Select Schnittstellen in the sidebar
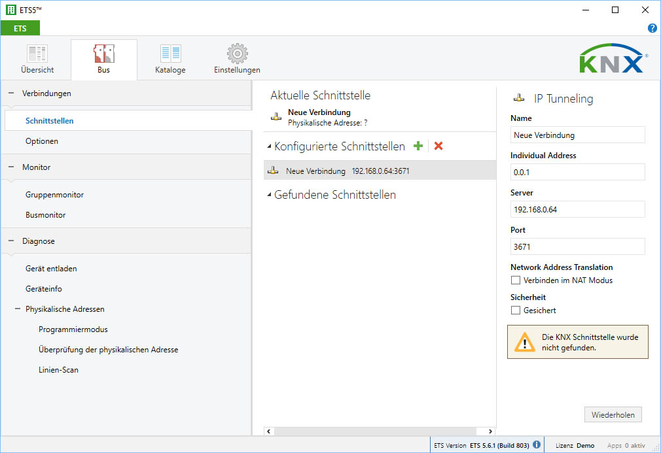This screenshot has height=453, width=661. [x=128, y=121]
